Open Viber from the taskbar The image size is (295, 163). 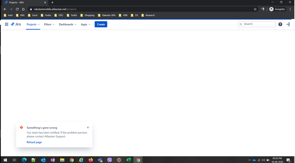click(110, 160)
